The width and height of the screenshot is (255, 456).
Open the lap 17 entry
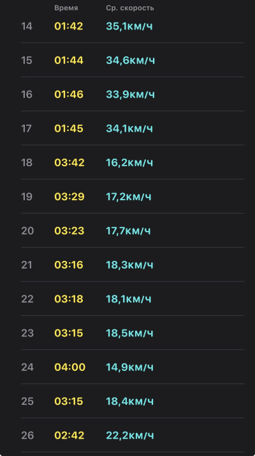(133, 129)
